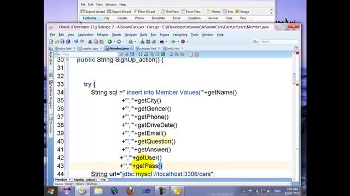Open Firefox from the taskbar
Screen dimensions: 350x196
(130, 191)
